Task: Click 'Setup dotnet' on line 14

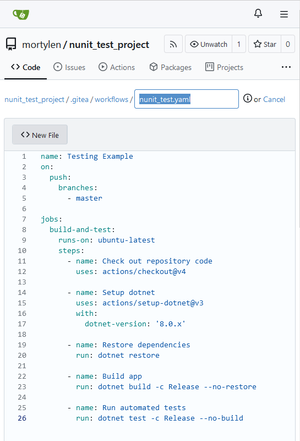Action: pyautogui.click(x=129, y=293)
